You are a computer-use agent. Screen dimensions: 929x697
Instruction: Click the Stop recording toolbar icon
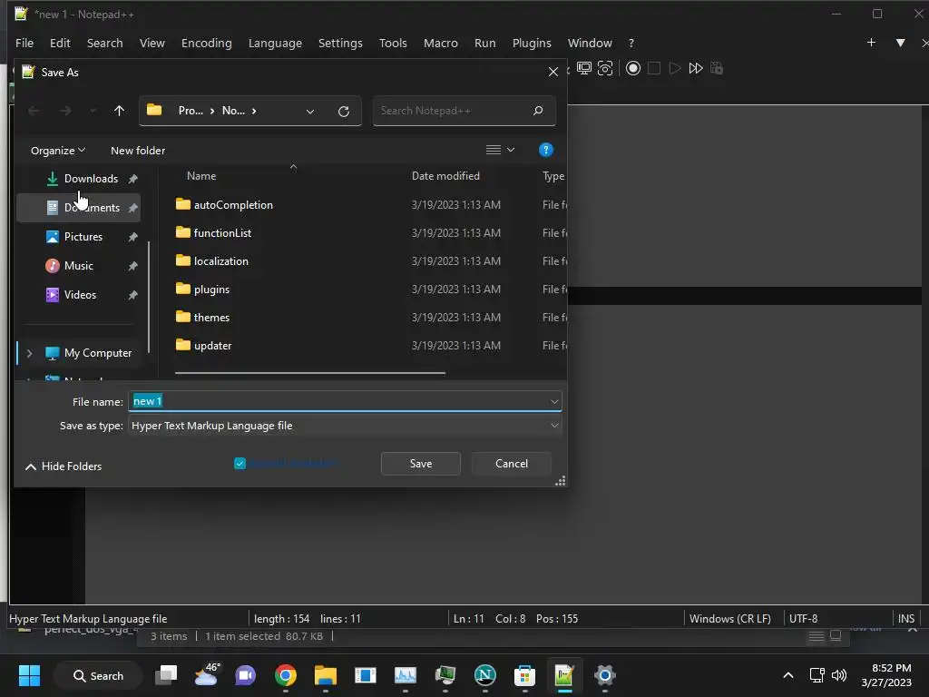coord(654,68)
